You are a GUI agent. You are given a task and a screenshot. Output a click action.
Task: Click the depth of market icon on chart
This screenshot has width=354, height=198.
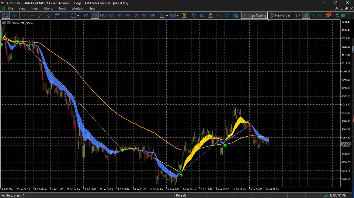[x=9, y=22]
